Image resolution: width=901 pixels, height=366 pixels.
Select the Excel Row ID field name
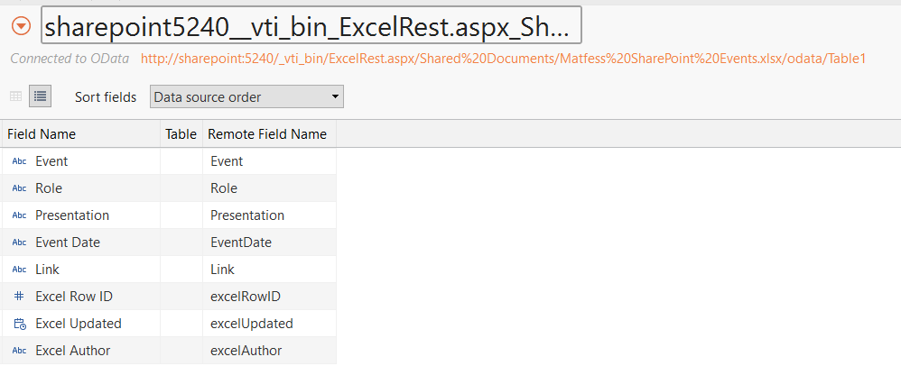pos(74,297)
